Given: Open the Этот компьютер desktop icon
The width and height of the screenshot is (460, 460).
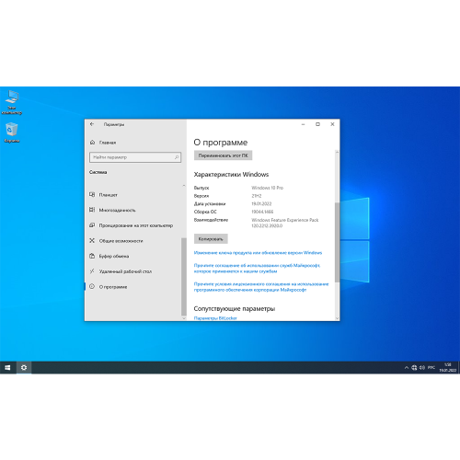Looking at the screenshot, I should pyautogui.click(x=12, y=103).
